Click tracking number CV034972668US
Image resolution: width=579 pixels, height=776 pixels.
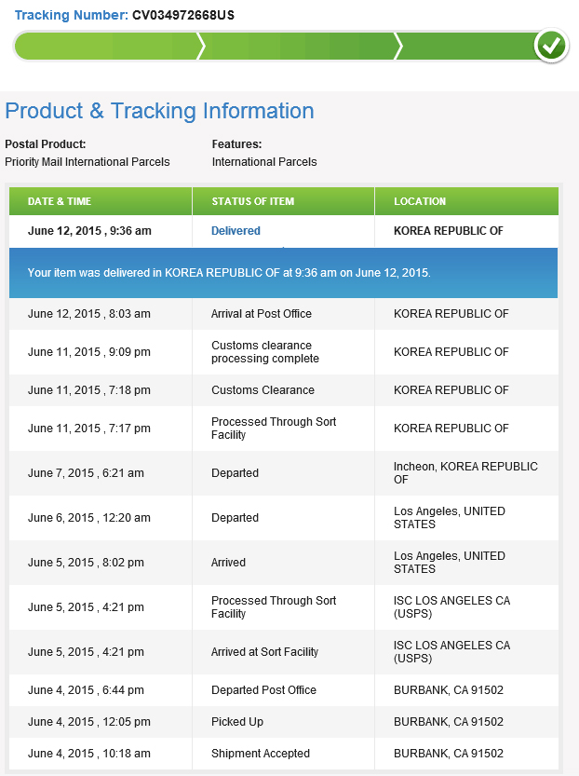point(183,15)
